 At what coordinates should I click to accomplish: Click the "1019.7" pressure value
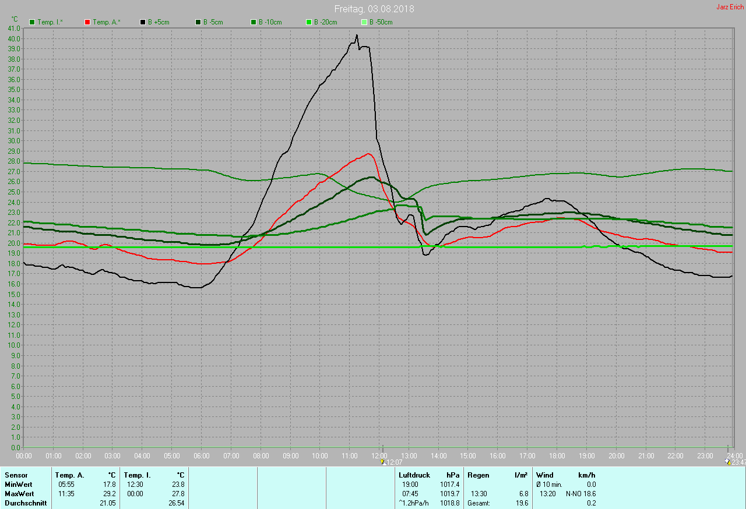pyautogui.click(x=449, y=494)
